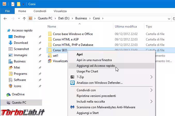This screenshot has width=175, height=116.
Task: Select the Corso HTML, PHP e Database folder
Action: pos(73,45)
